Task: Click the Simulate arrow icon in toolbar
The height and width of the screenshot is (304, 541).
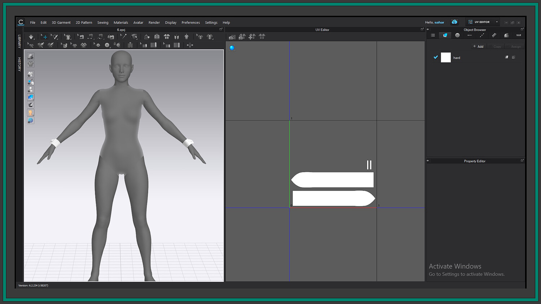Action: click(31, 37)
